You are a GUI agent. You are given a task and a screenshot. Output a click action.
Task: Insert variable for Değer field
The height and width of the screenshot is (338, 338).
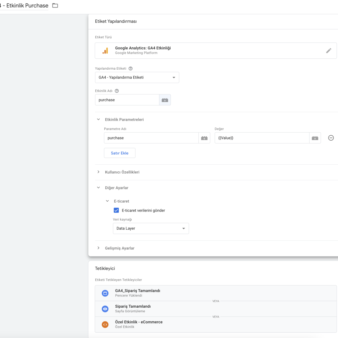315,138
